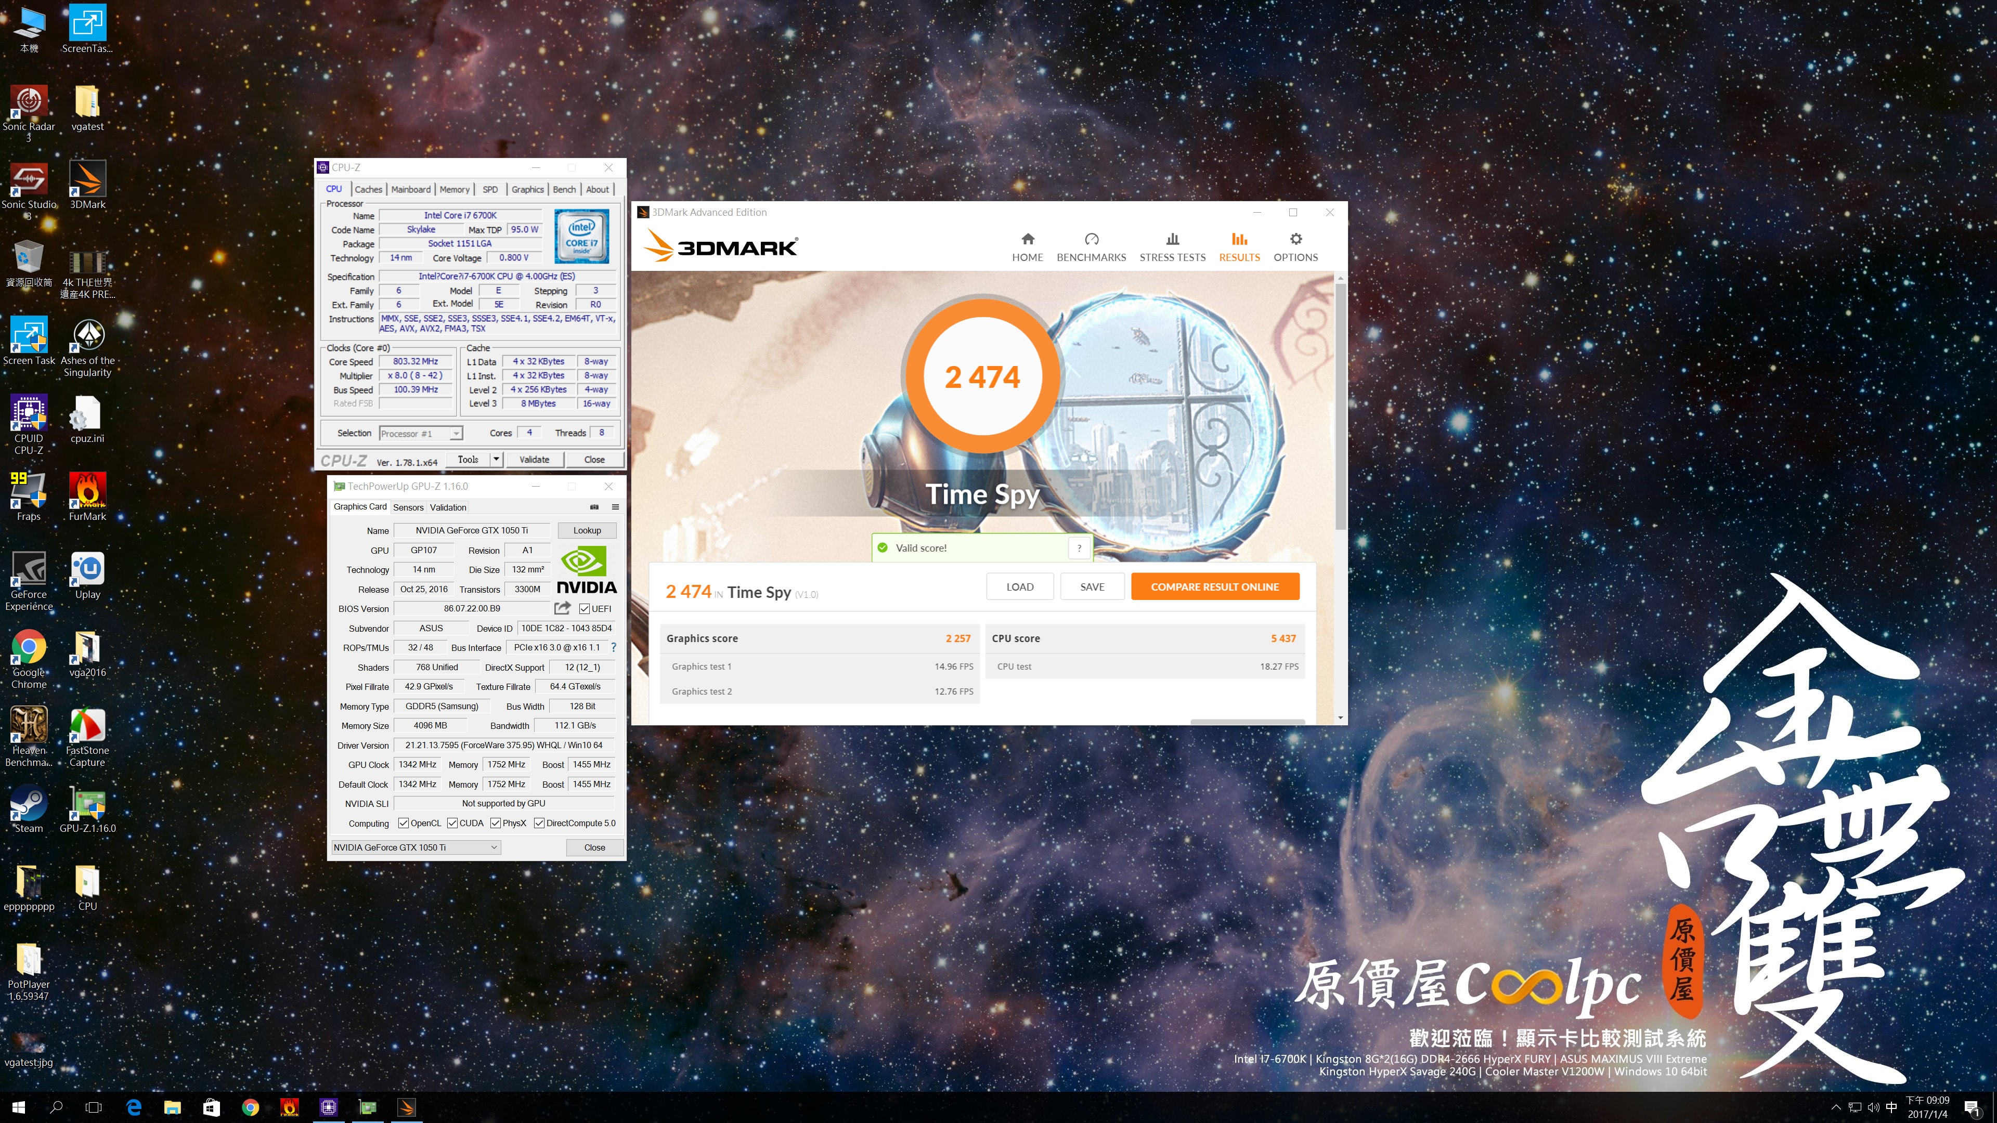Toggle the DirectCompute 5.0 checkbox
This screenshot has width=1997, height=1123.
click(539, 823)
